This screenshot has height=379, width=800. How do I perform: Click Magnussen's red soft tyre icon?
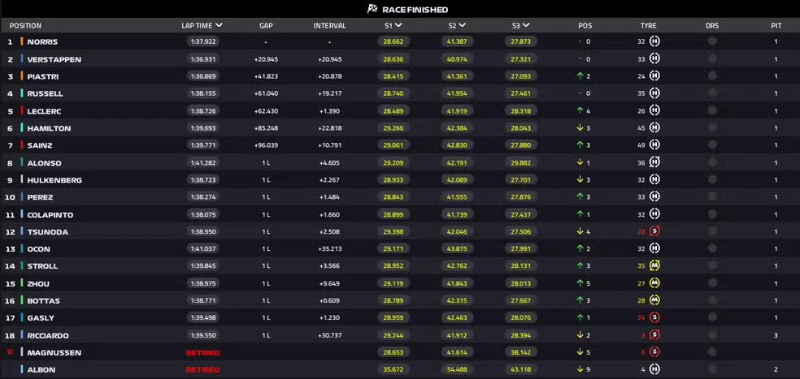(655, 352)
